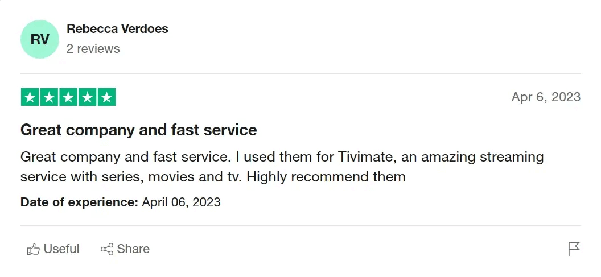Report the review with the flag icon
This screenshot has width=601, height=277.
click(574, 249)
